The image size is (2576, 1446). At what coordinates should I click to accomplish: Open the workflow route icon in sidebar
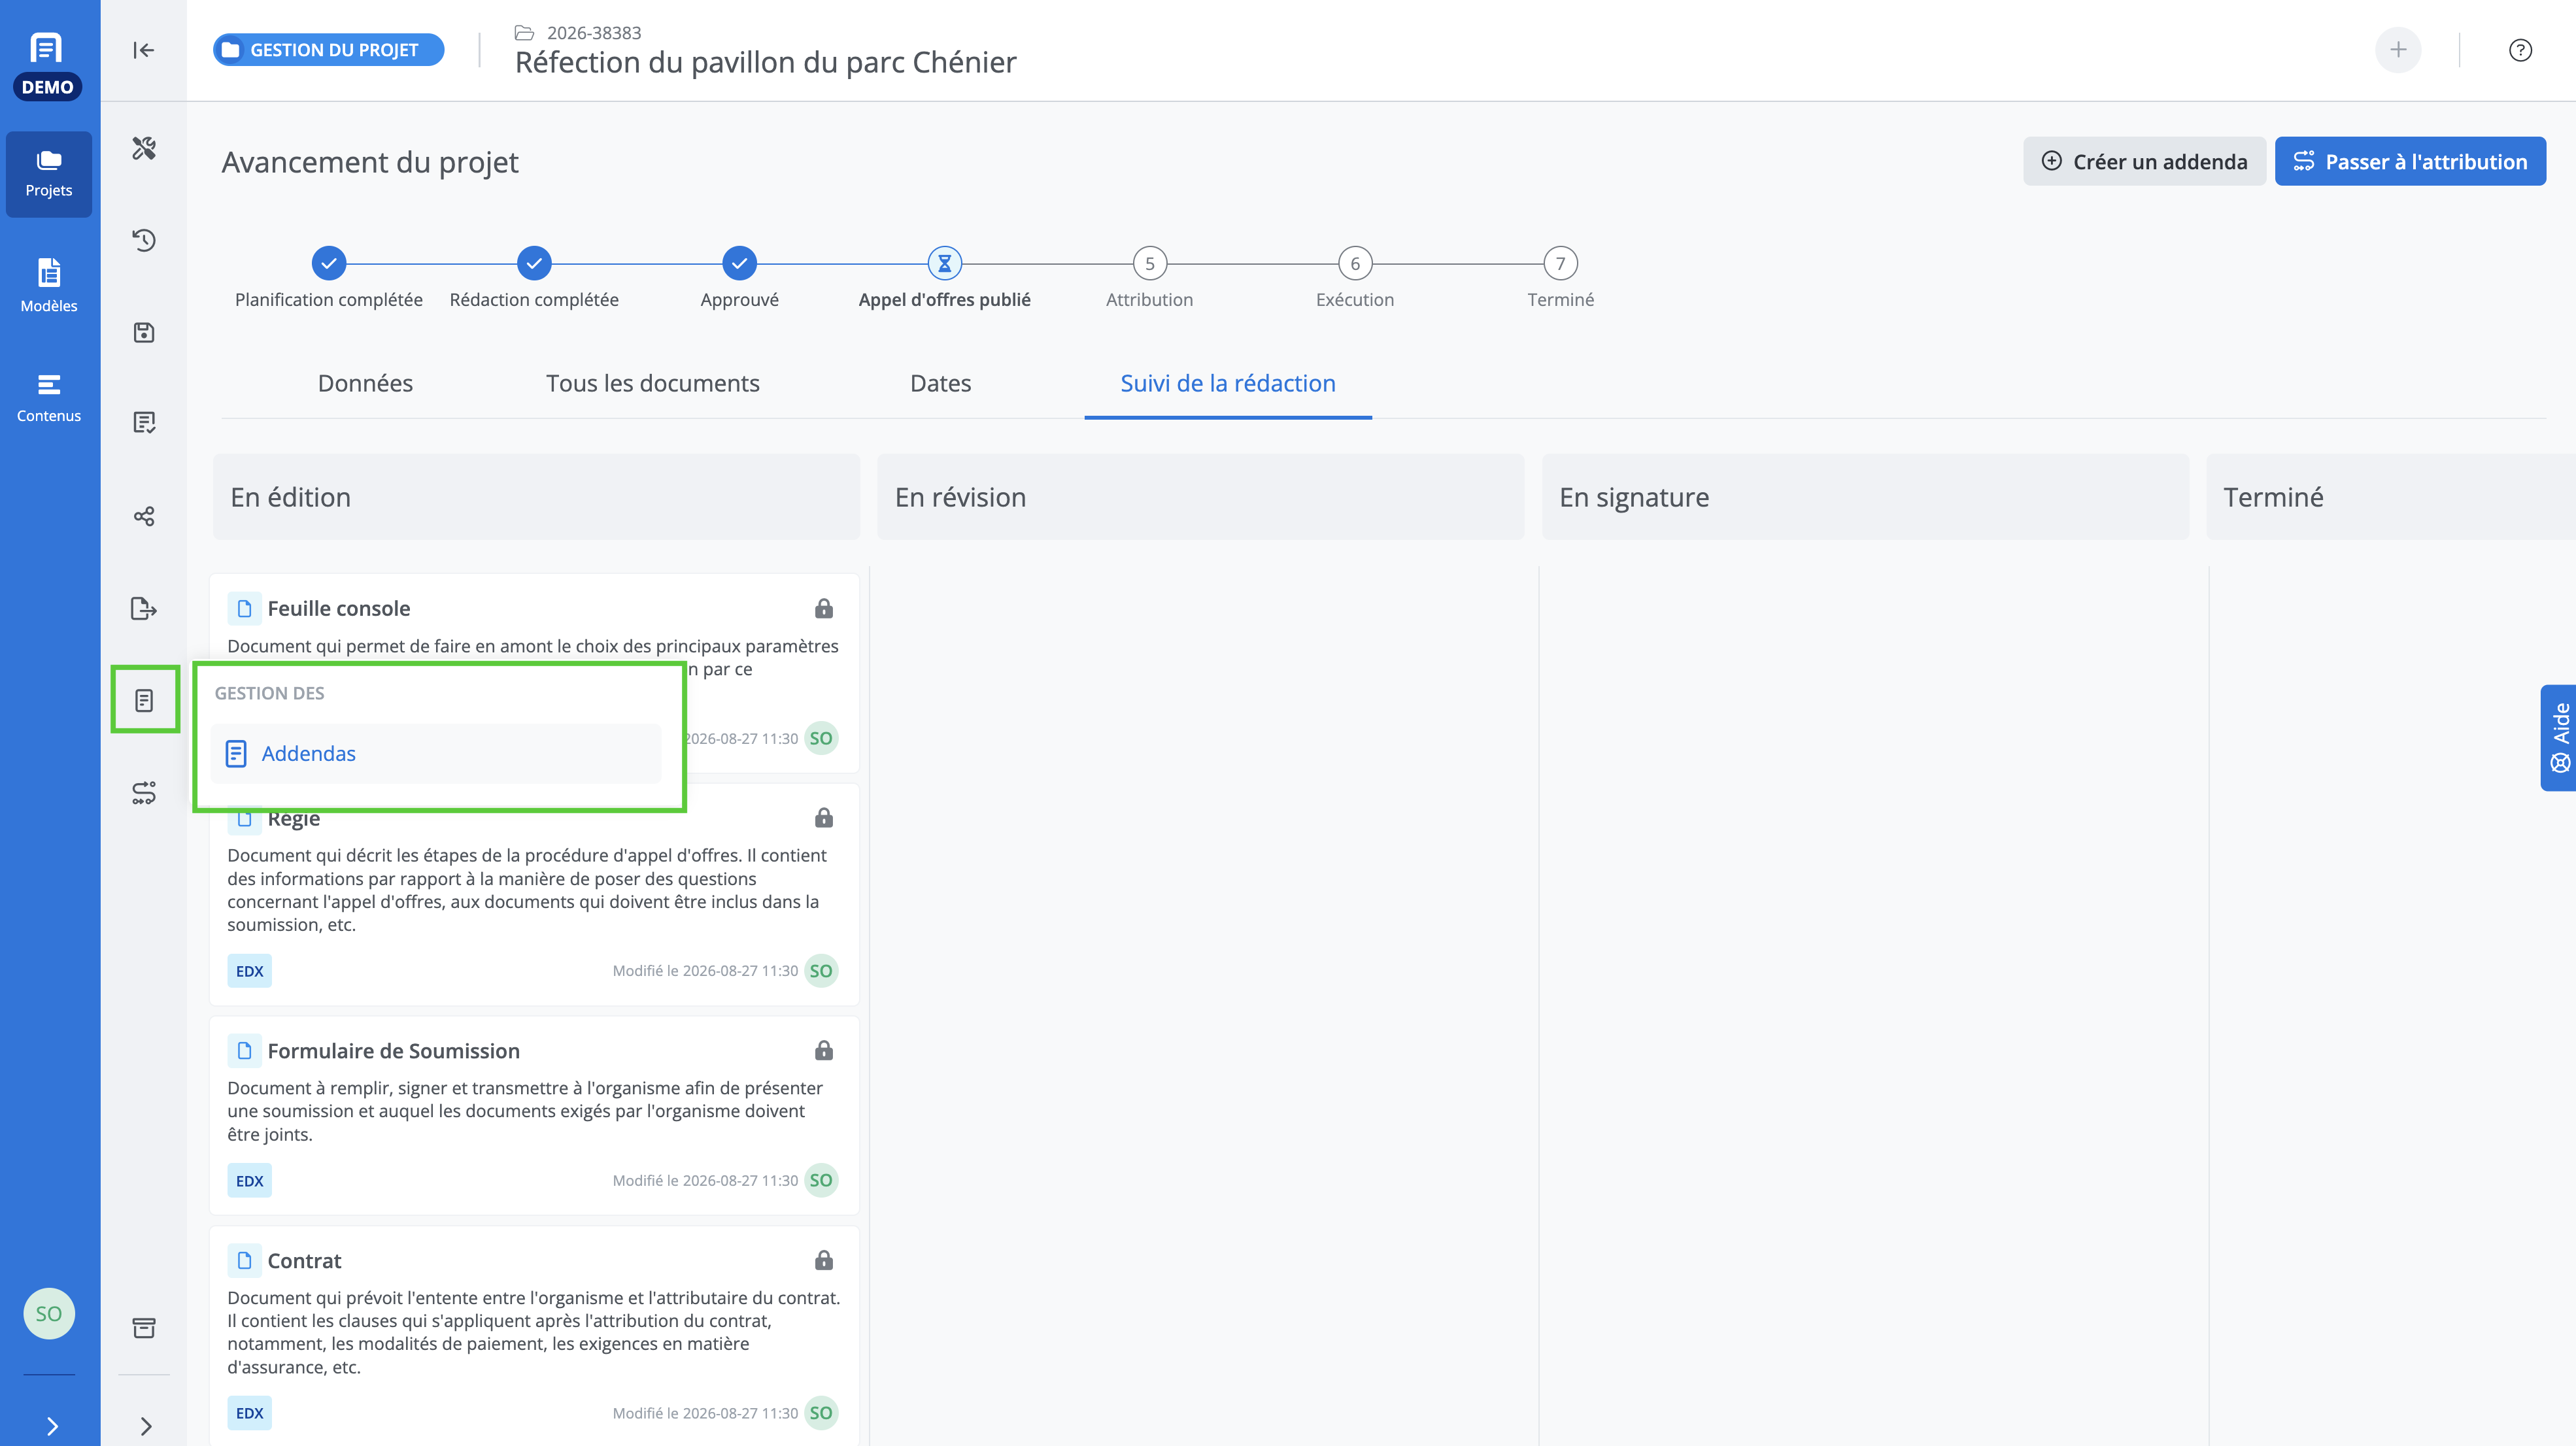point(144,793)
